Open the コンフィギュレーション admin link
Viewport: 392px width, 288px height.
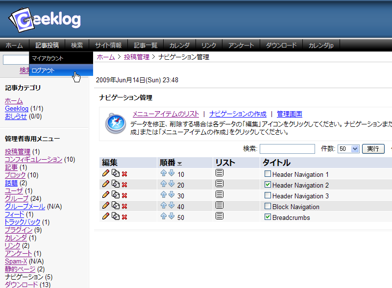coord(33,159)
